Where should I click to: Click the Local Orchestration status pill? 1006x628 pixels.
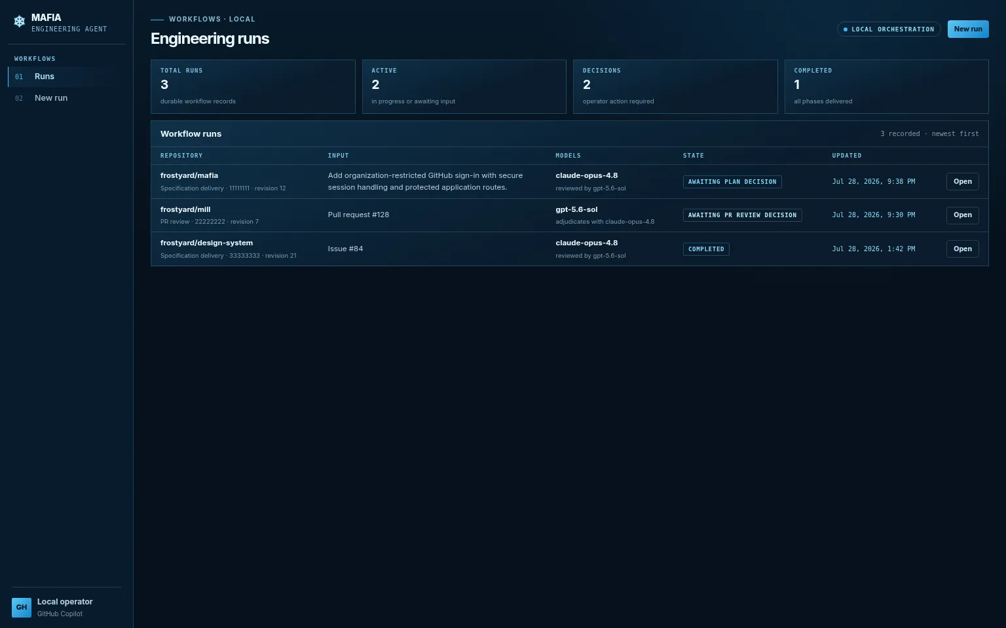889,29
